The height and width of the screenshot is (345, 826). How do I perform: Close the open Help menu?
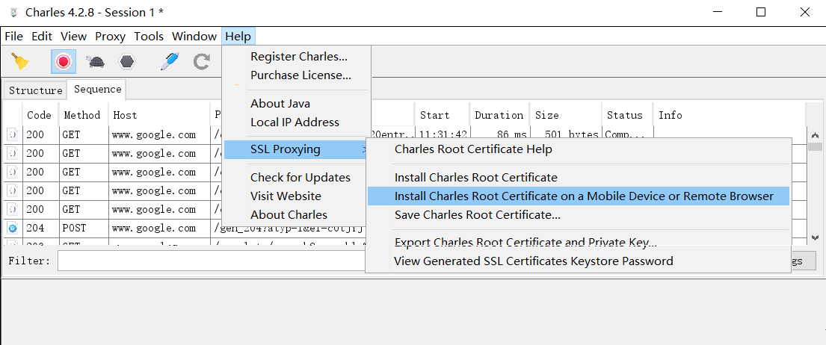[238, 37]
